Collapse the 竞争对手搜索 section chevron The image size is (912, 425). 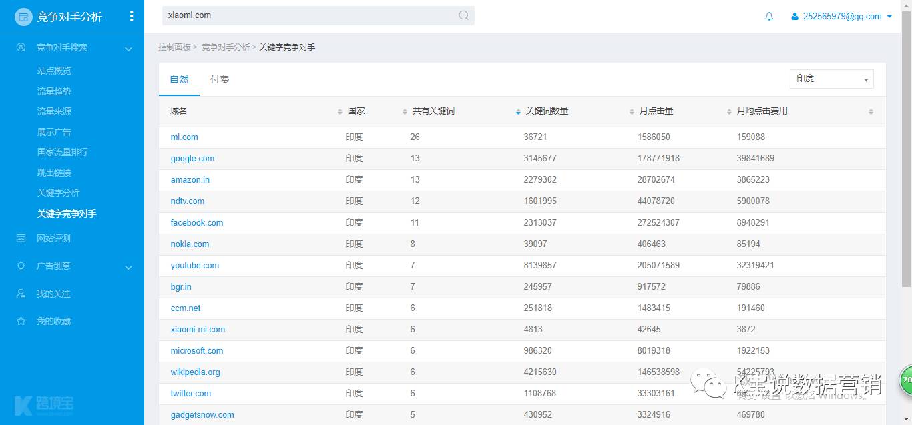(128, 48)
